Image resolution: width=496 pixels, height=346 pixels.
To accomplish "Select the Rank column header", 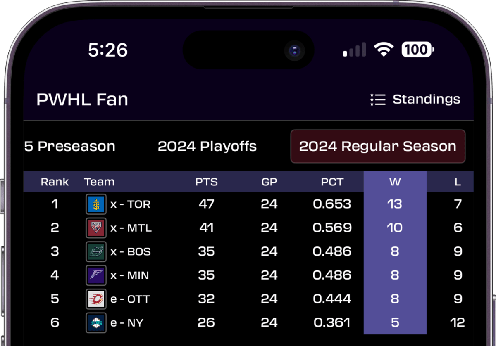I will (x=55, y=182).
